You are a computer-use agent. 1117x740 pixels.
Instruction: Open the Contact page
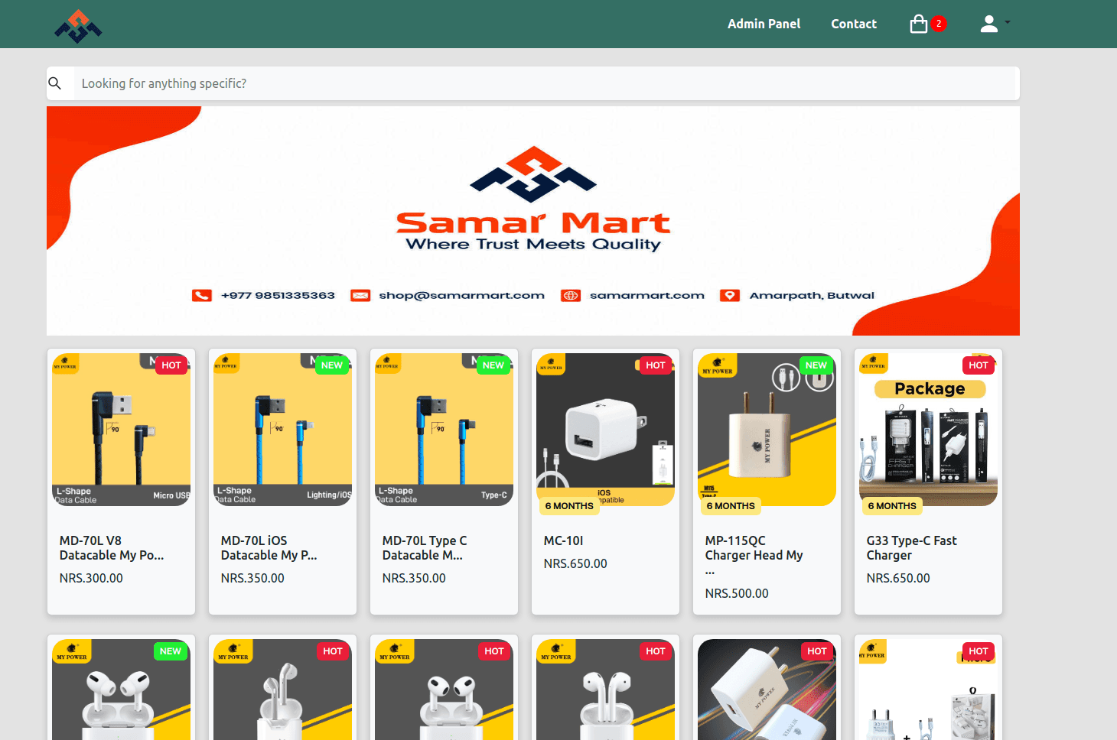853,24
